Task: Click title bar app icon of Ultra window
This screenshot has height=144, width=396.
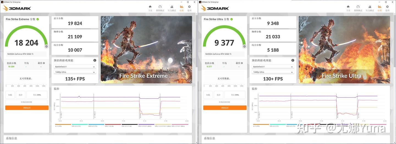Action: tap(200, 2)
